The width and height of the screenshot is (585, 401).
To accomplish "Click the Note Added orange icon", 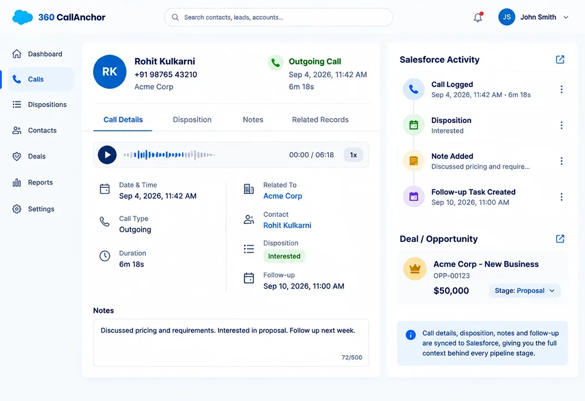I will (414, 161).
